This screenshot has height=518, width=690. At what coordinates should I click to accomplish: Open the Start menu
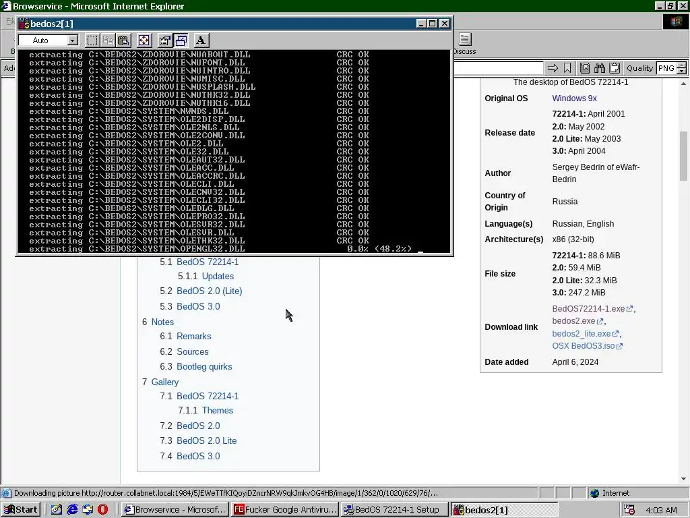pyautogui.click(x=21, y=510)
